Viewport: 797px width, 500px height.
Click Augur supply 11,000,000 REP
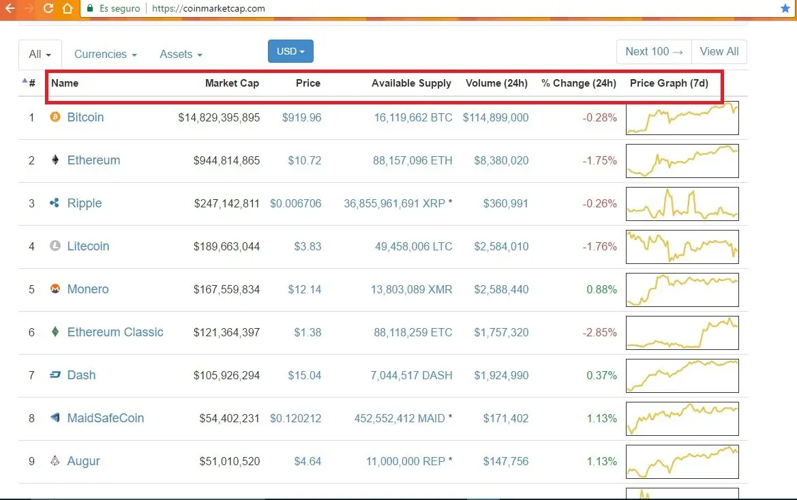pyautogui.click(x=406, y=461)
